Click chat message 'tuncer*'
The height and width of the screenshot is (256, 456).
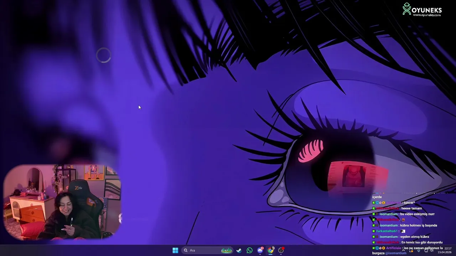click(x=409, y=203)
